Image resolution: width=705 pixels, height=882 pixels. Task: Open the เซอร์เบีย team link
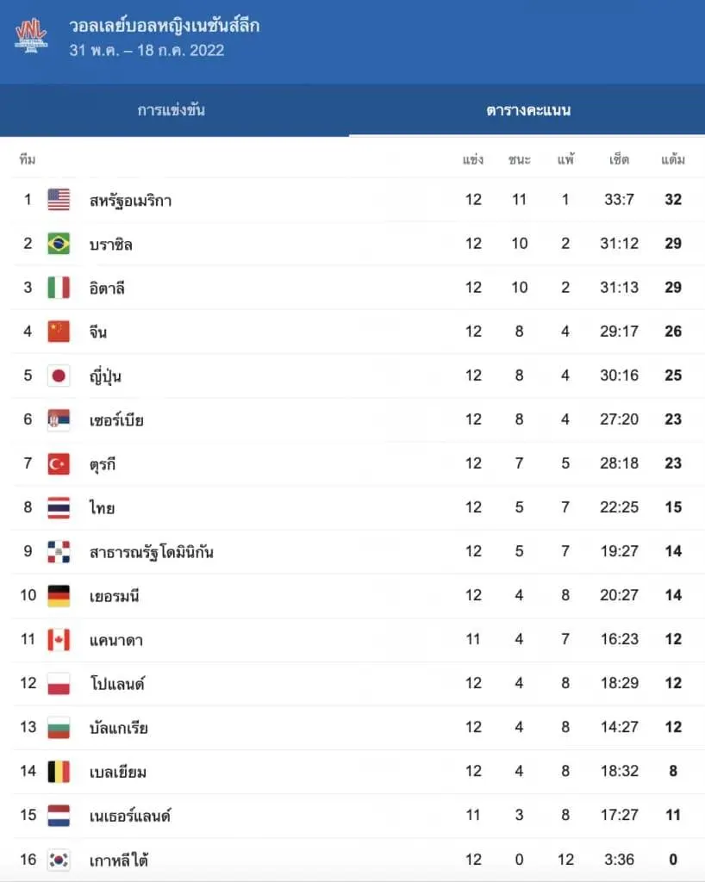(116, 420)
